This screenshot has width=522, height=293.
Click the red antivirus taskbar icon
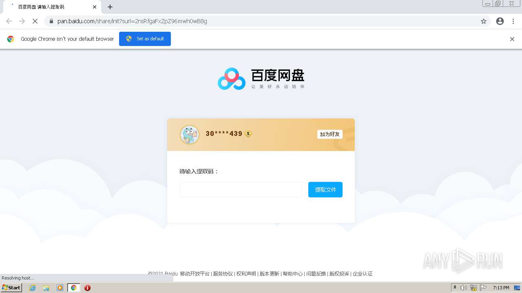pyautogui.click(x=87, y=288)
